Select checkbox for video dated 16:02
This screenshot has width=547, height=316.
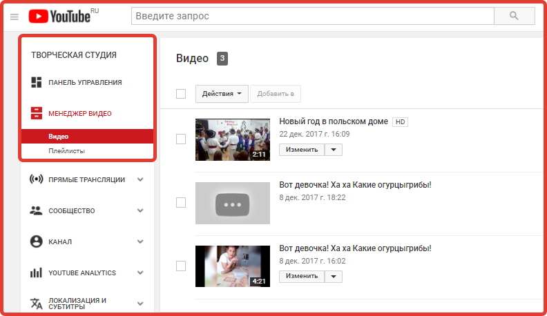click(x=181, y=266)
